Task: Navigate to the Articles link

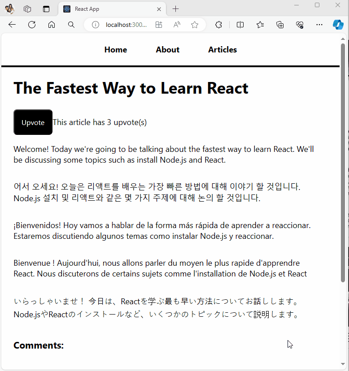Action: tap(222, 50)
